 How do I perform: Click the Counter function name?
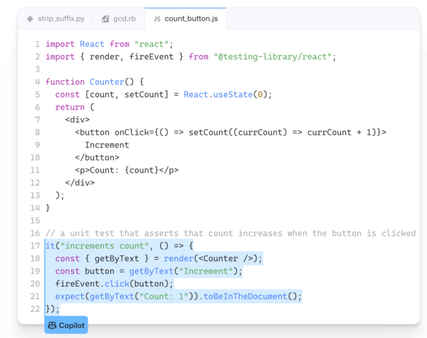(x=107, y=82)
